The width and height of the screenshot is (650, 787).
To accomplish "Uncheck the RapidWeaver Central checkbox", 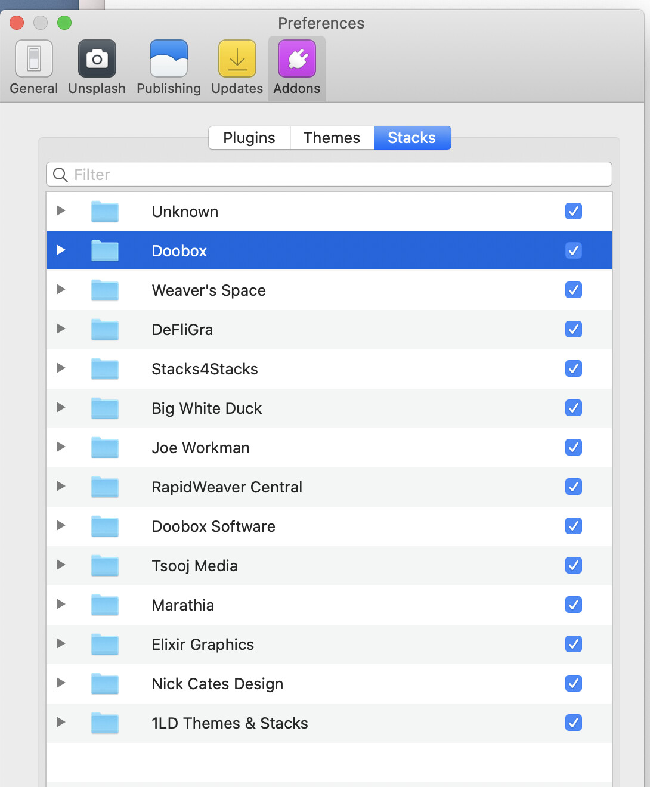I will [x=574, y=487].
